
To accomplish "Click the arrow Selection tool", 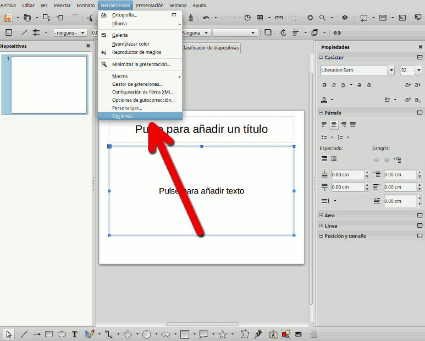I will click(x=9, y=334).
